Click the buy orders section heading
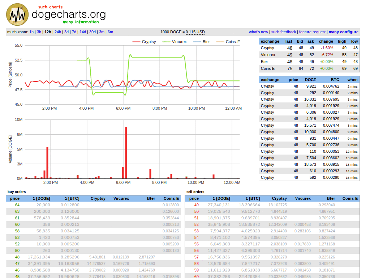Image resolution: width=370 pixels, height=278 pixels. pyautogui.click(x=17, y=192)
